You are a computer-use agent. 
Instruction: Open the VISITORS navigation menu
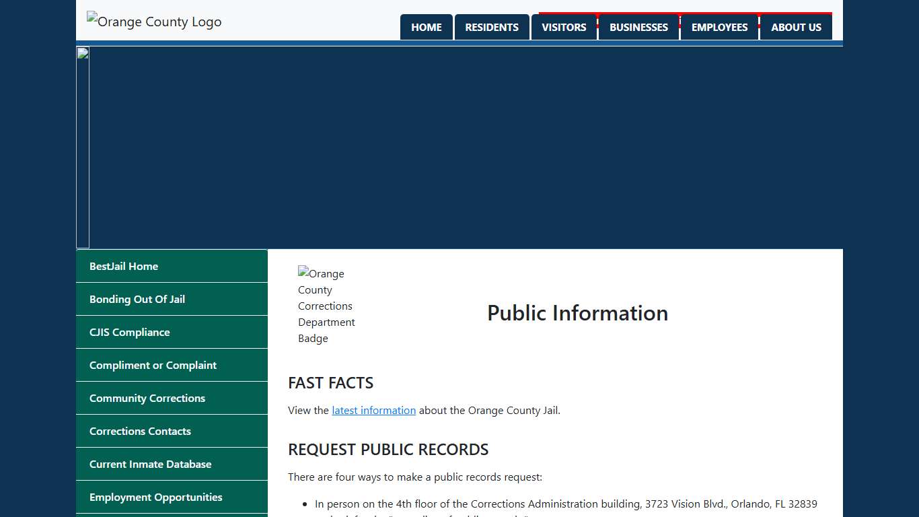[x=564, y=27]
